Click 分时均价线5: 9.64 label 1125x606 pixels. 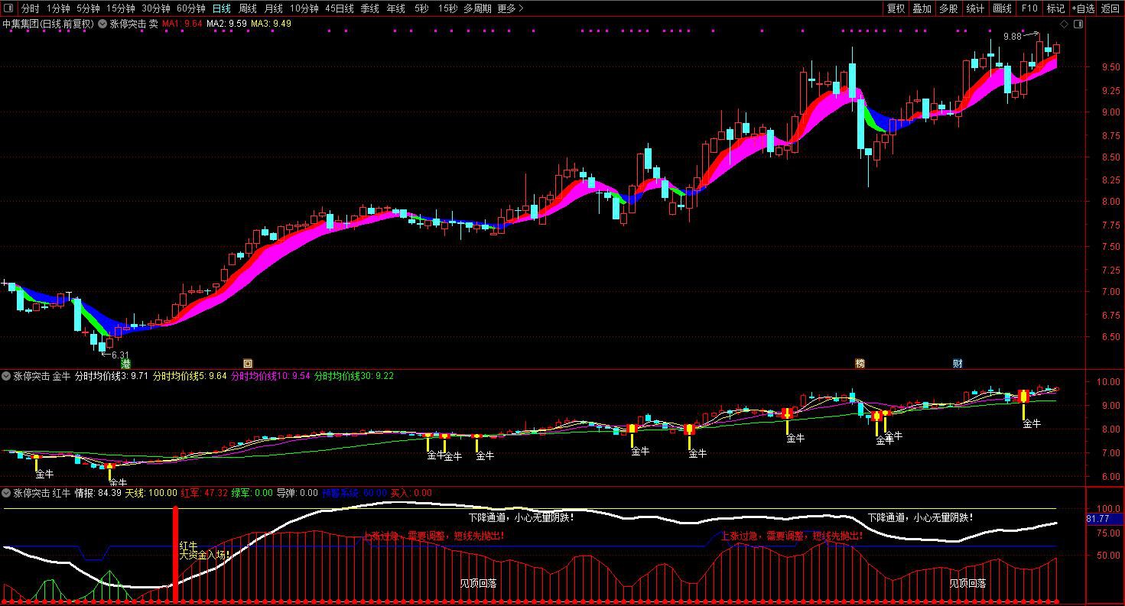click(x=190, y=376)
